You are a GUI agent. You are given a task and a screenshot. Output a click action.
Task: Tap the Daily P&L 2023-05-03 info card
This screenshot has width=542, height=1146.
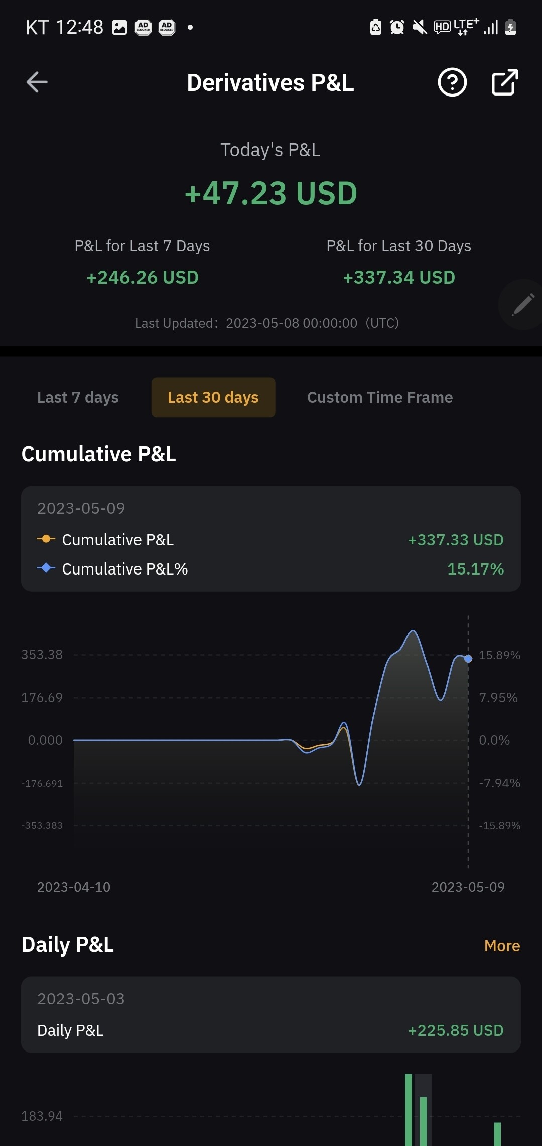(x=271, y=1015)
